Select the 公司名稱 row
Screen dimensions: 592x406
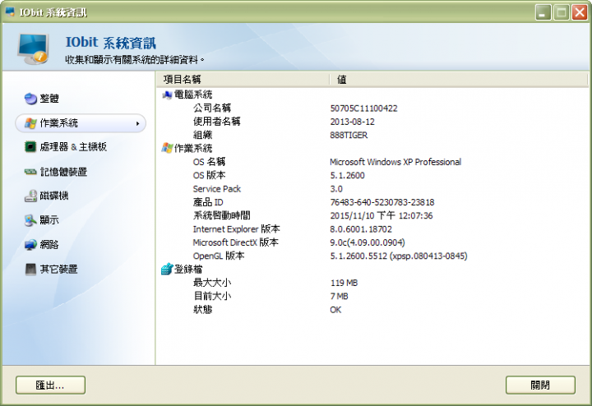point(372,108)
